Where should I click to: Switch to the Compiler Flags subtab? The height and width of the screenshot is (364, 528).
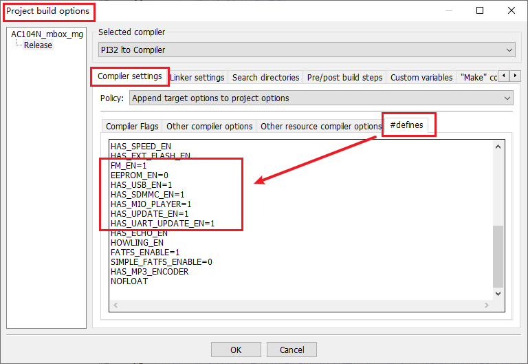(132, 127)
